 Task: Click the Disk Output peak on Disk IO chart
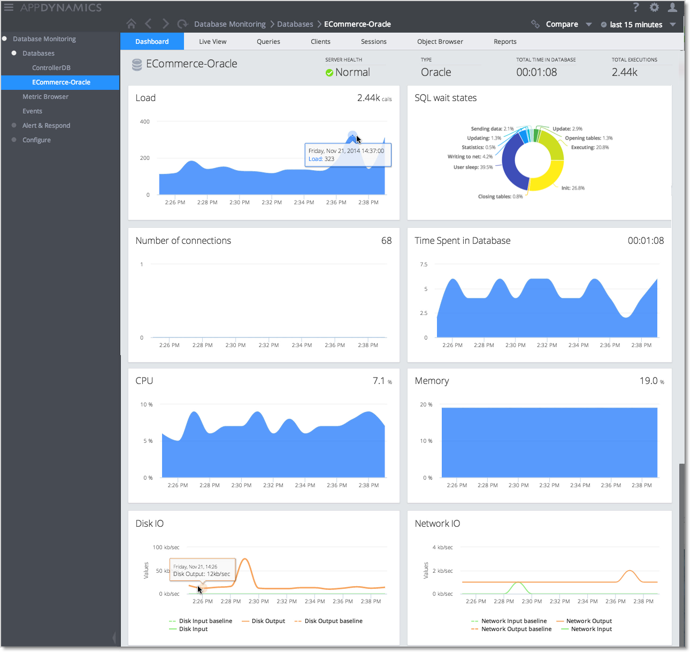(245, 559)
